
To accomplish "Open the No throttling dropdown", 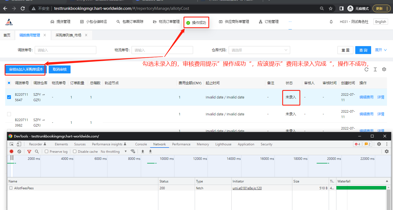I will tap(113, 151).
